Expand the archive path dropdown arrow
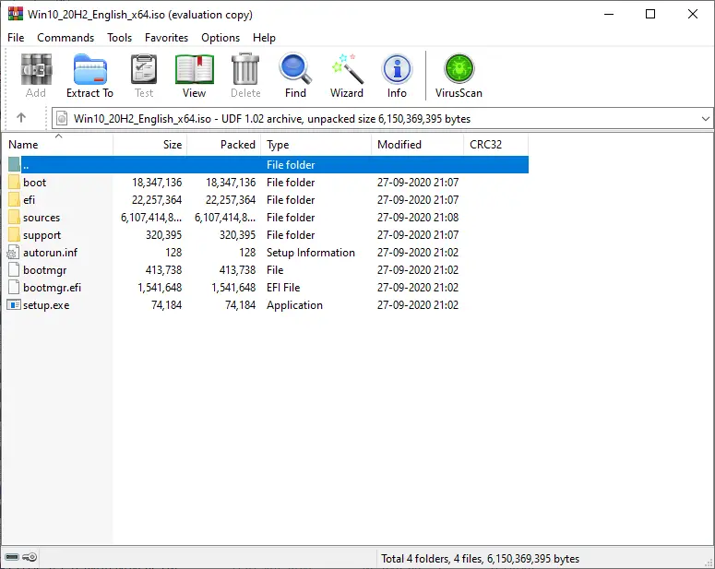The width and height of the screenshot is (715, 569). 706,119
